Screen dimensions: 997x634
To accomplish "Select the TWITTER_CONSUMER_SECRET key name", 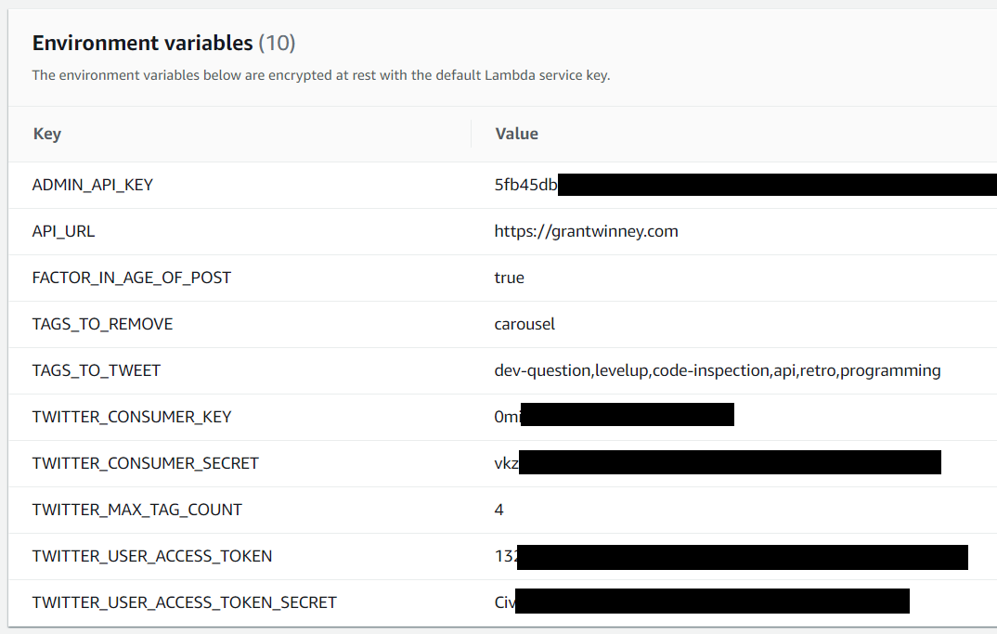I will tap(146, 463).
